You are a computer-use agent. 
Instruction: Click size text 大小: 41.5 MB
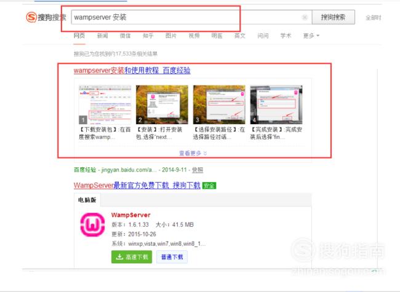pyautogui.click(x=175, y=225)
